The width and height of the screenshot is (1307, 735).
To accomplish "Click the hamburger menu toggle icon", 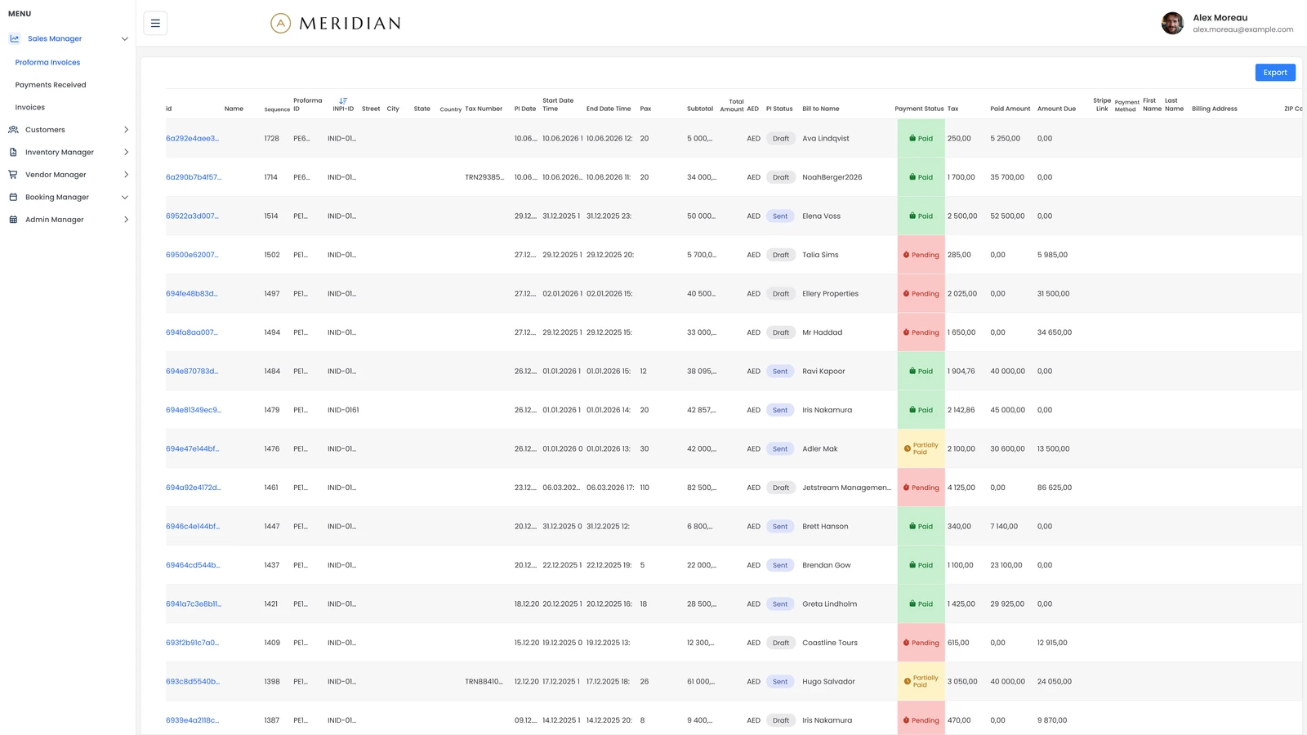I will tap(155, 23).
